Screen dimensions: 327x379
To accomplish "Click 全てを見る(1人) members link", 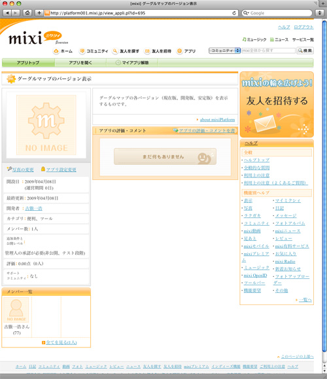I will click(61, 342).
